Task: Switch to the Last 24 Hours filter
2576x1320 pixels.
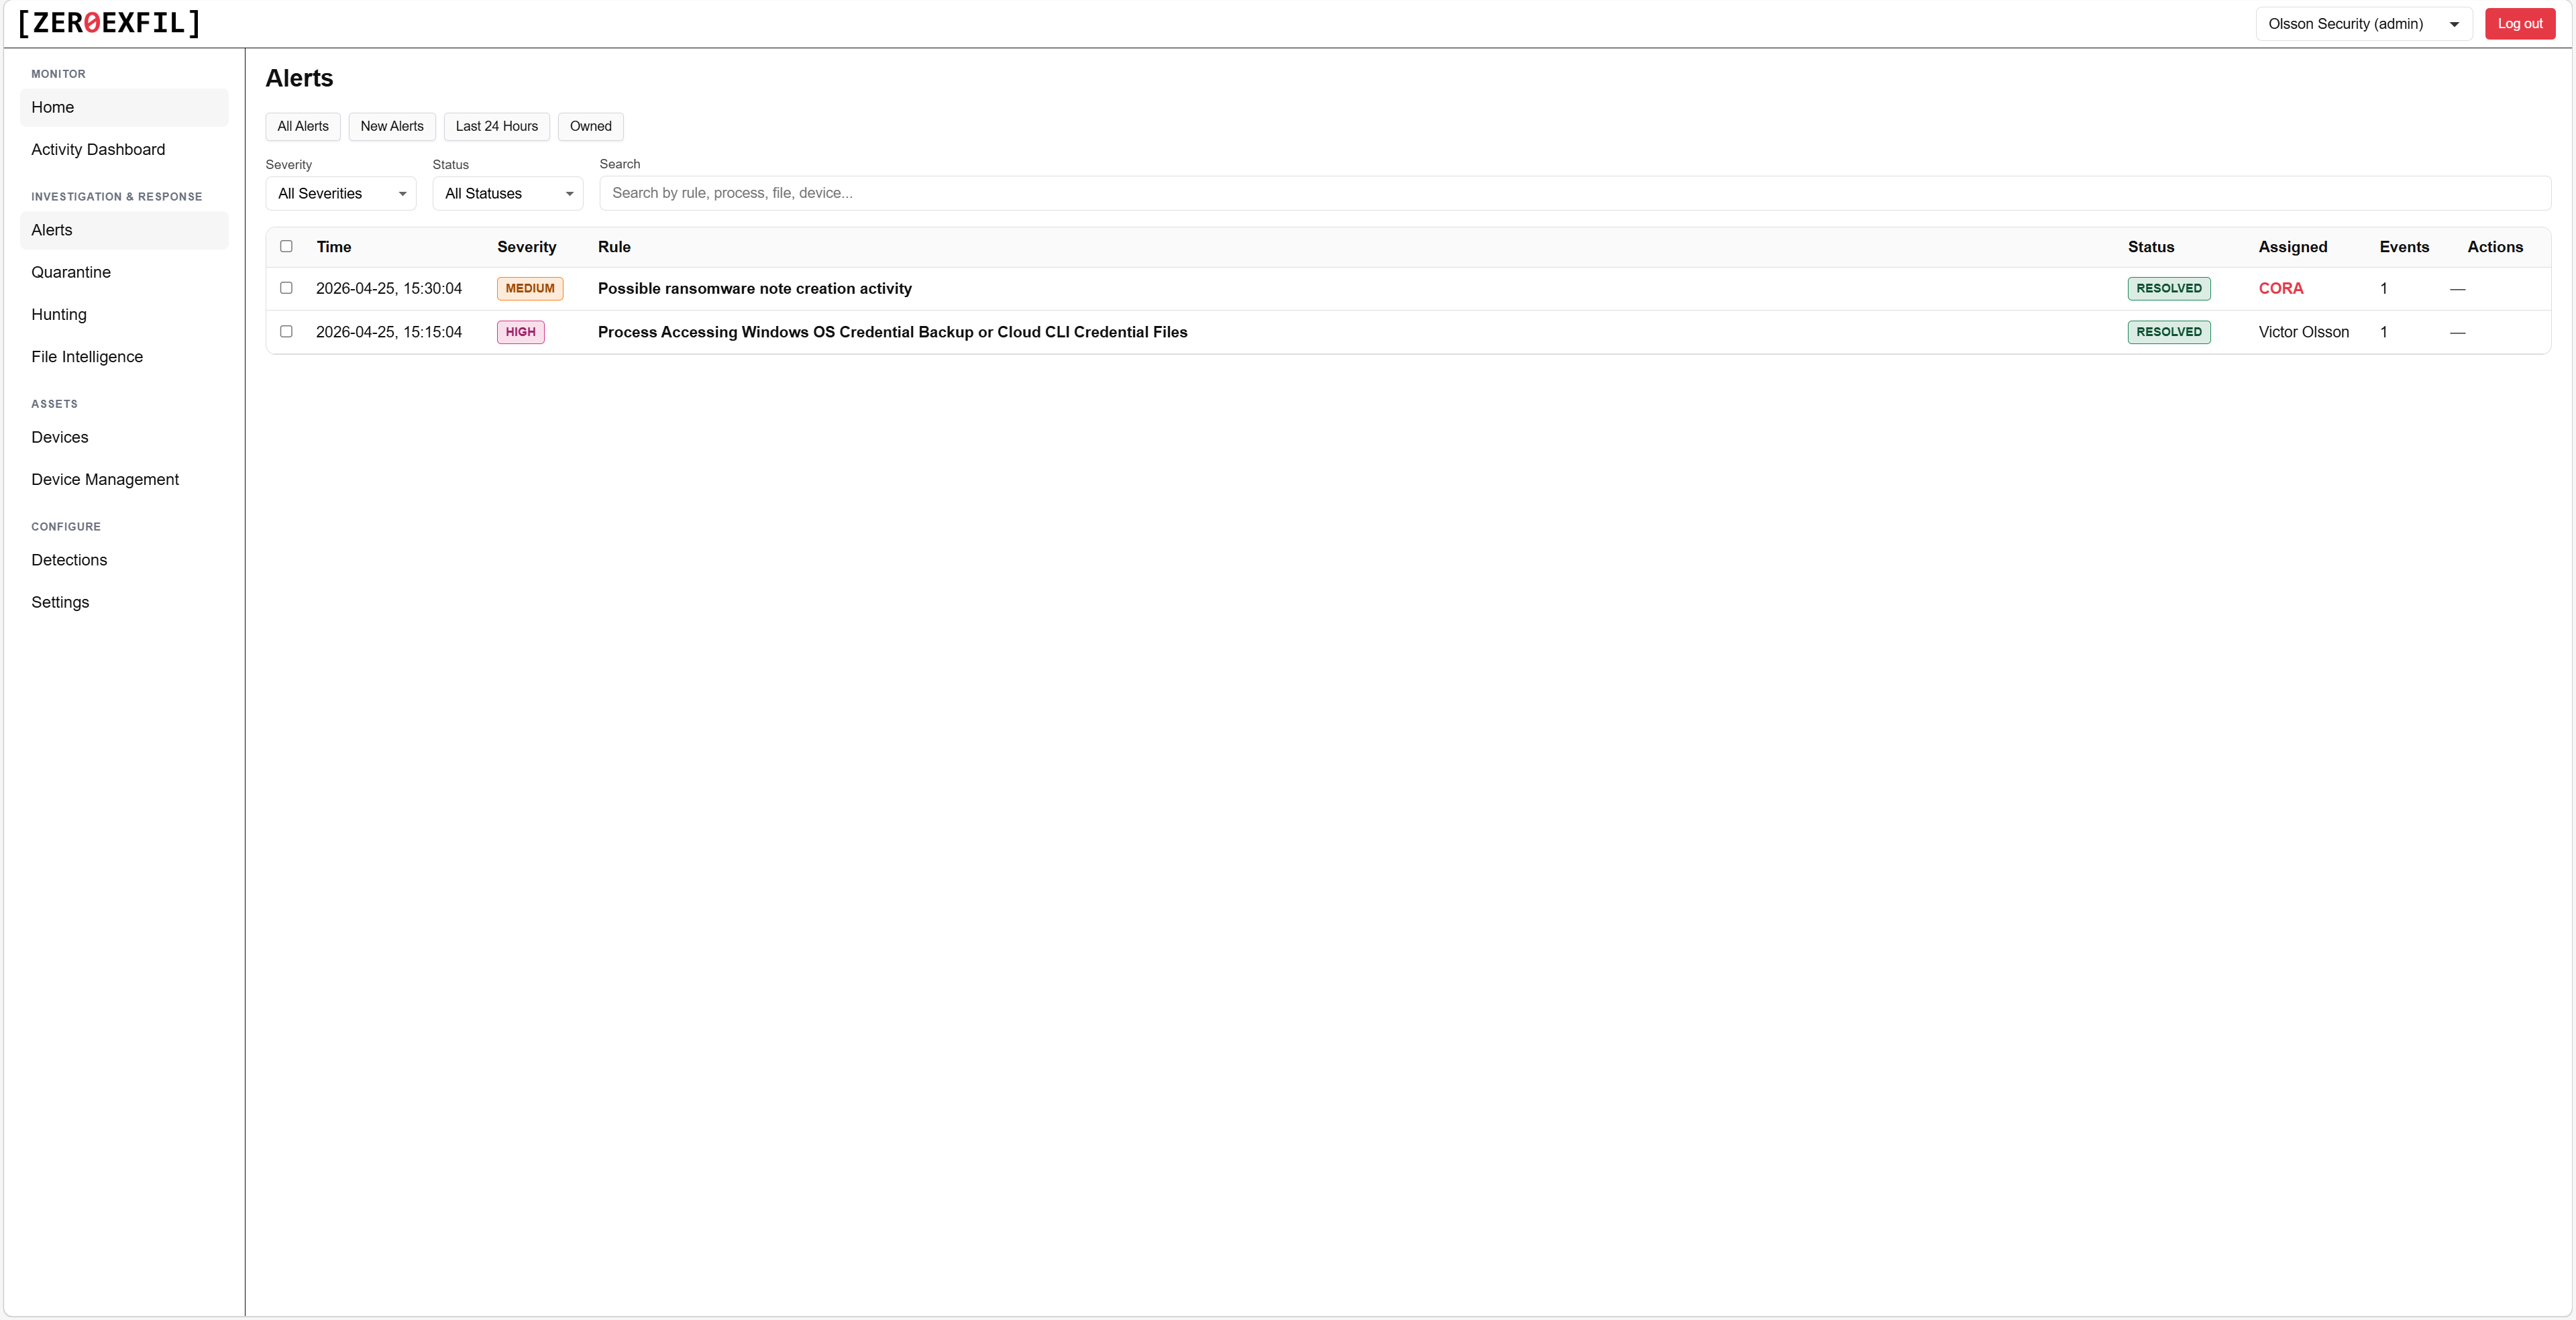Action: tap(496, 126)
